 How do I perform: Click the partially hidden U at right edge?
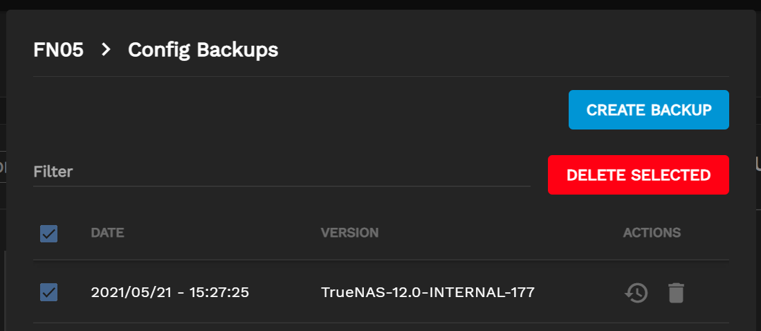pos(758,165)
